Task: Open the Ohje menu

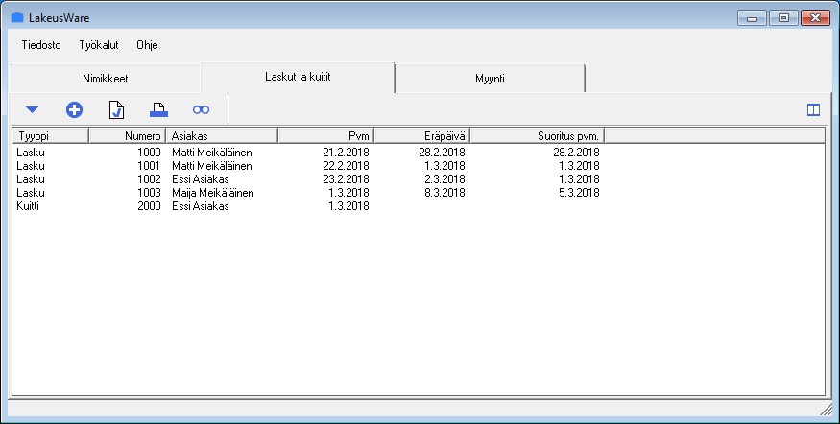Action: coord(147,45)
